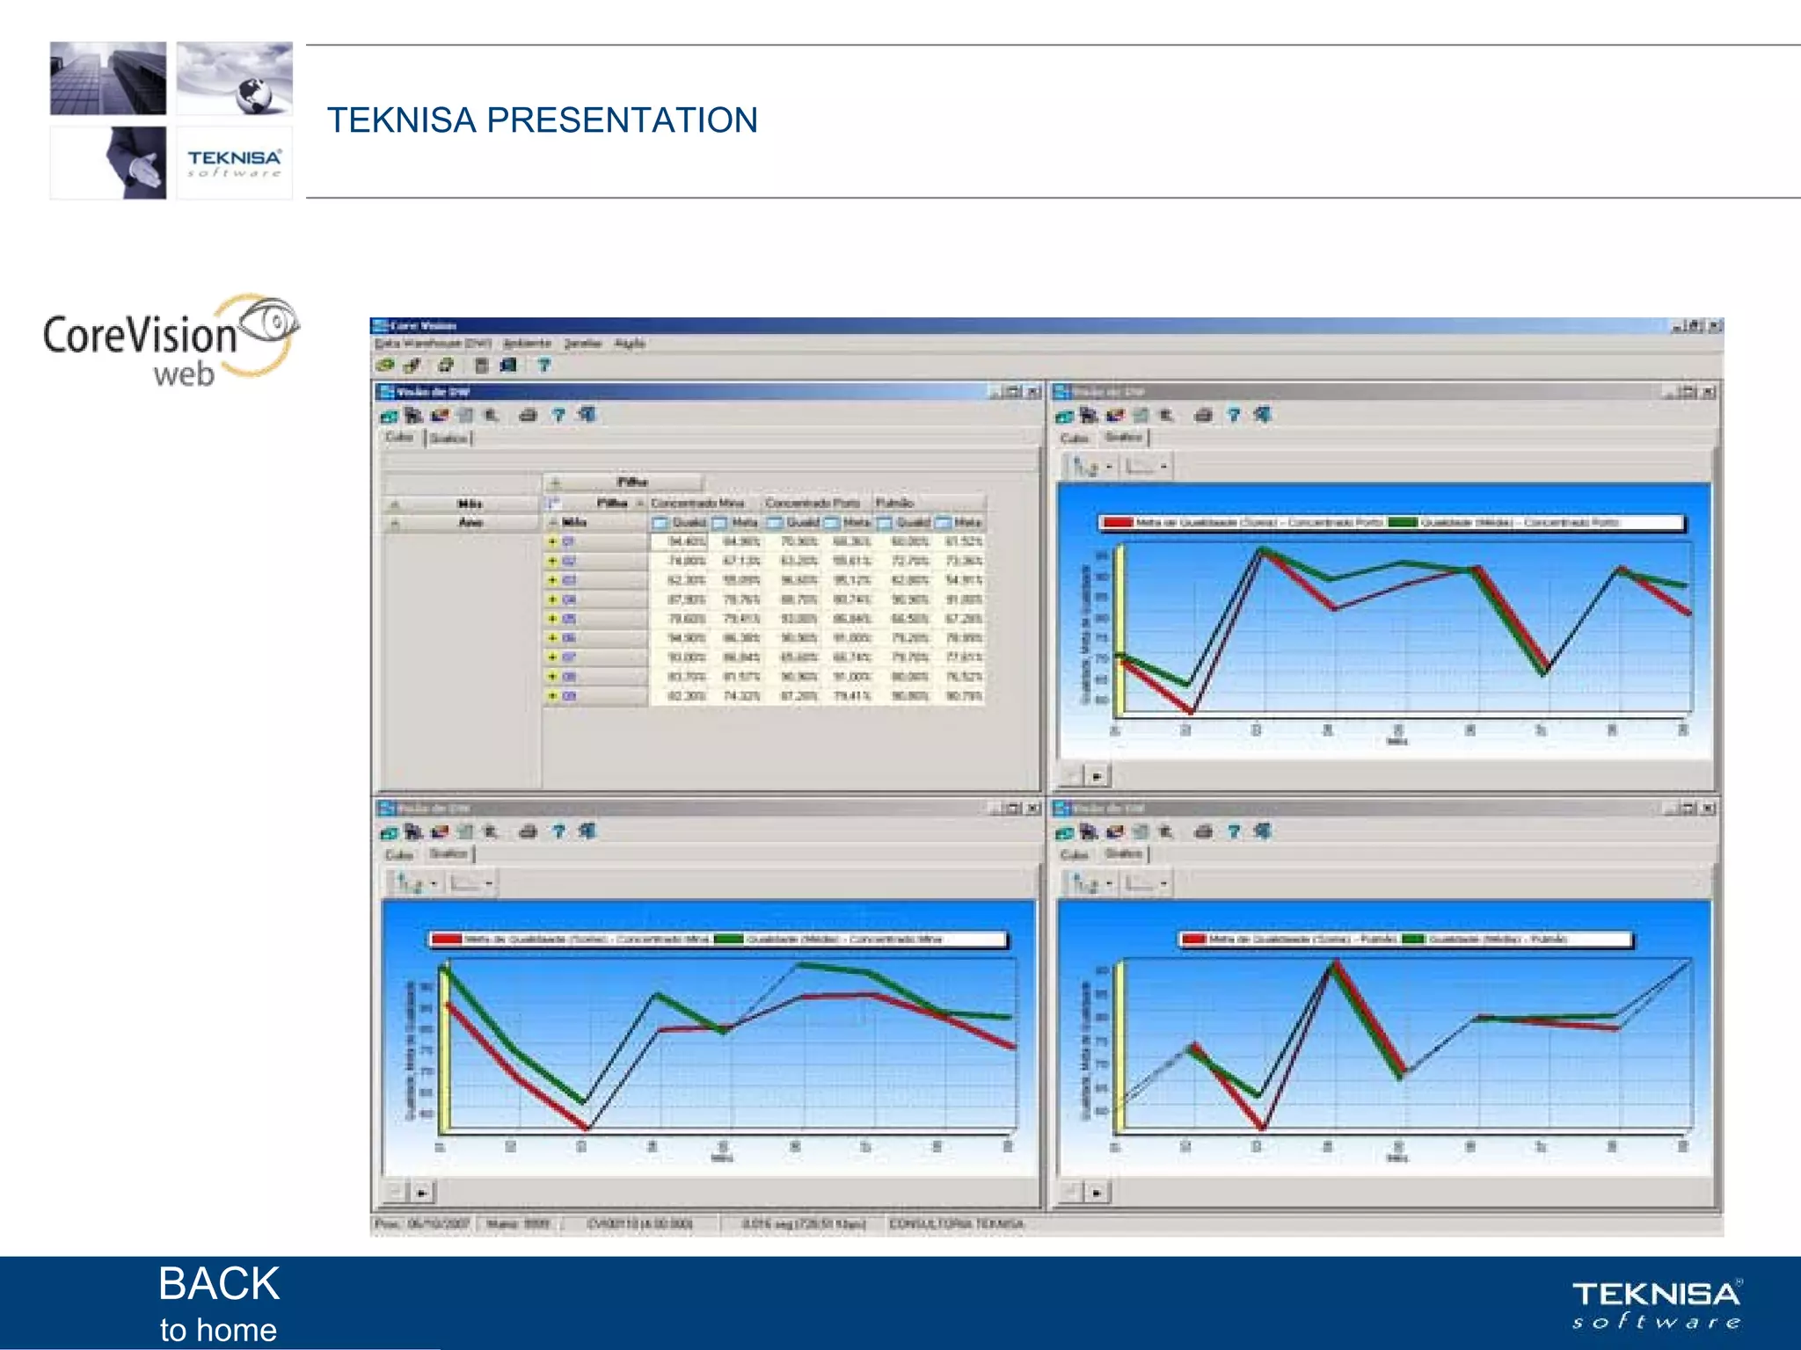1801x1350 pixels.
Task: Click the help icon in the table window toolbar
Action: coord(558,415)
